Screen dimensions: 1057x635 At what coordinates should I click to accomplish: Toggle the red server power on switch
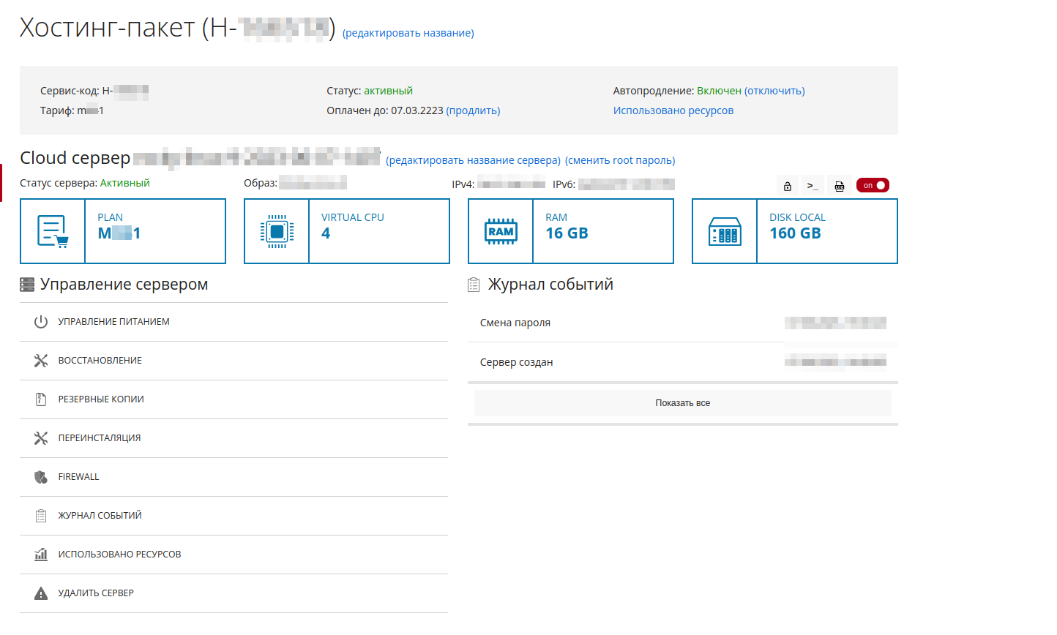tap(873, 185)
